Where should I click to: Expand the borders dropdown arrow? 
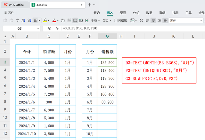(39, 20)
